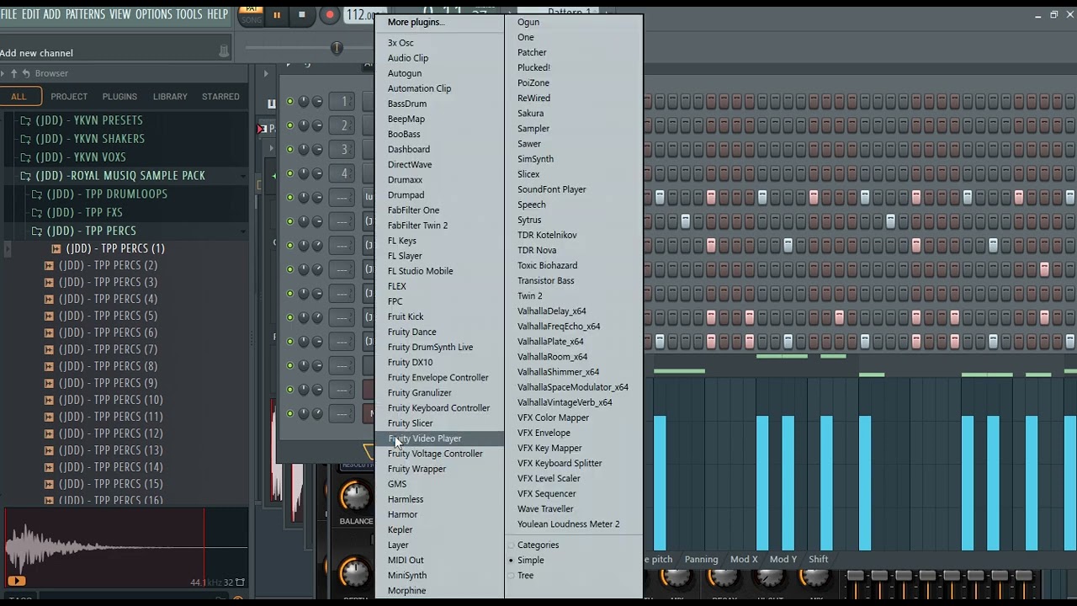The height and width of the screenshot is (606, 1077).
Task: Click the Stop button in the transport
Action: 302,14
